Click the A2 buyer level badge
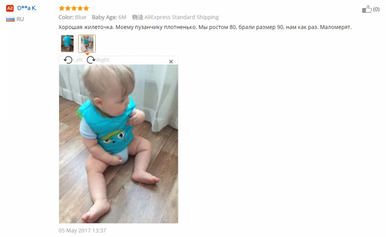386x237 pixels. coord(10,8)
